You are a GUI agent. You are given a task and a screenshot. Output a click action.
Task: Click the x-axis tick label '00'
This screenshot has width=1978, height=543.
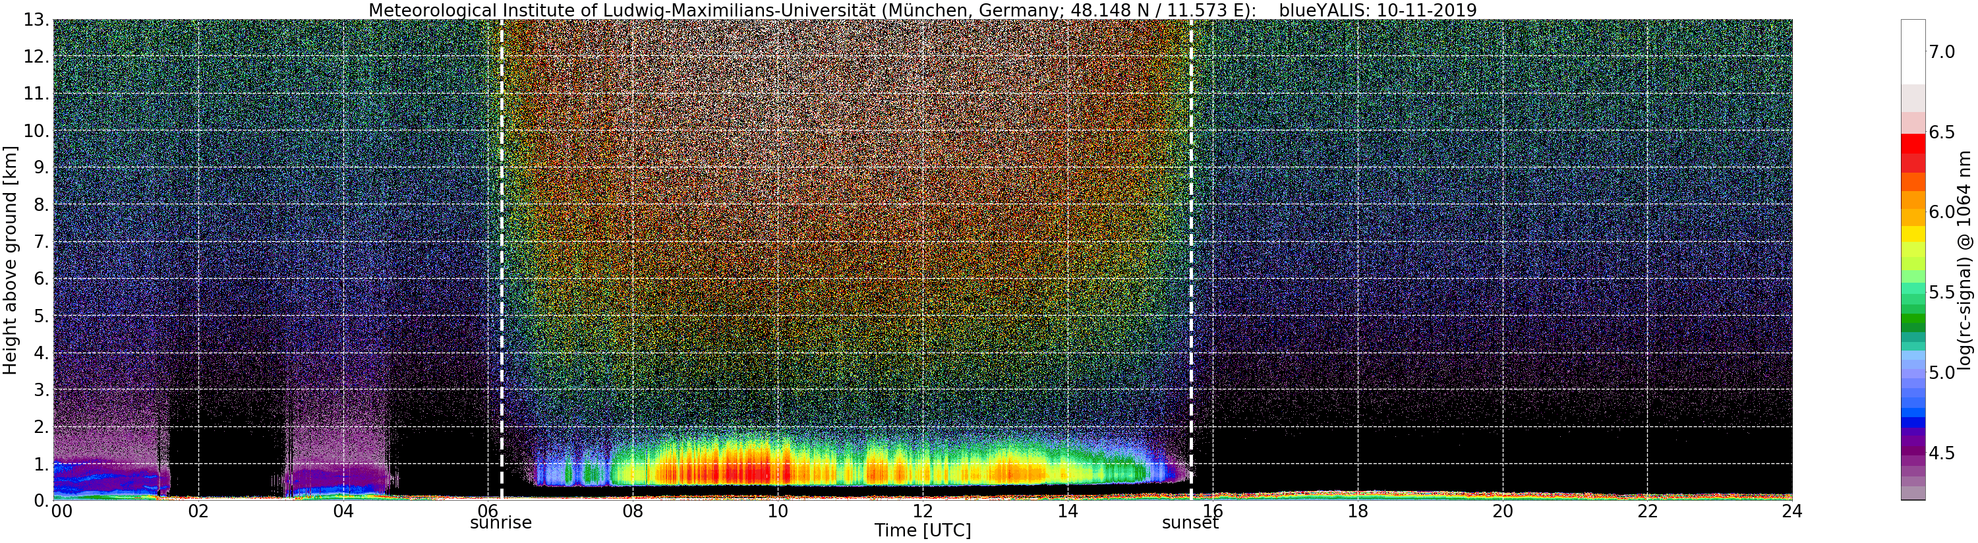click(x=61, y=511)
